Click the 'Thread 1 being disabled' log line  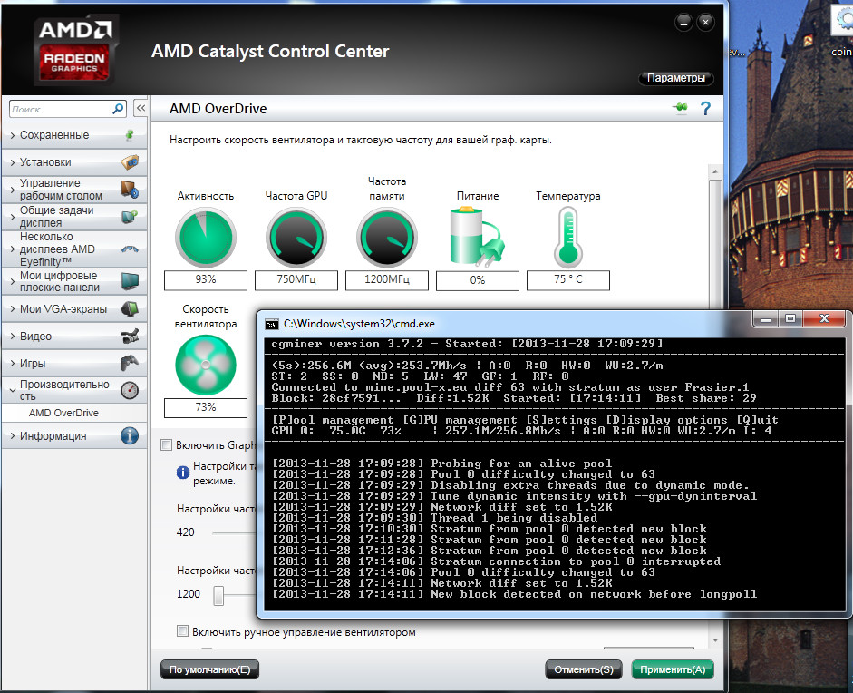(435, 518)
